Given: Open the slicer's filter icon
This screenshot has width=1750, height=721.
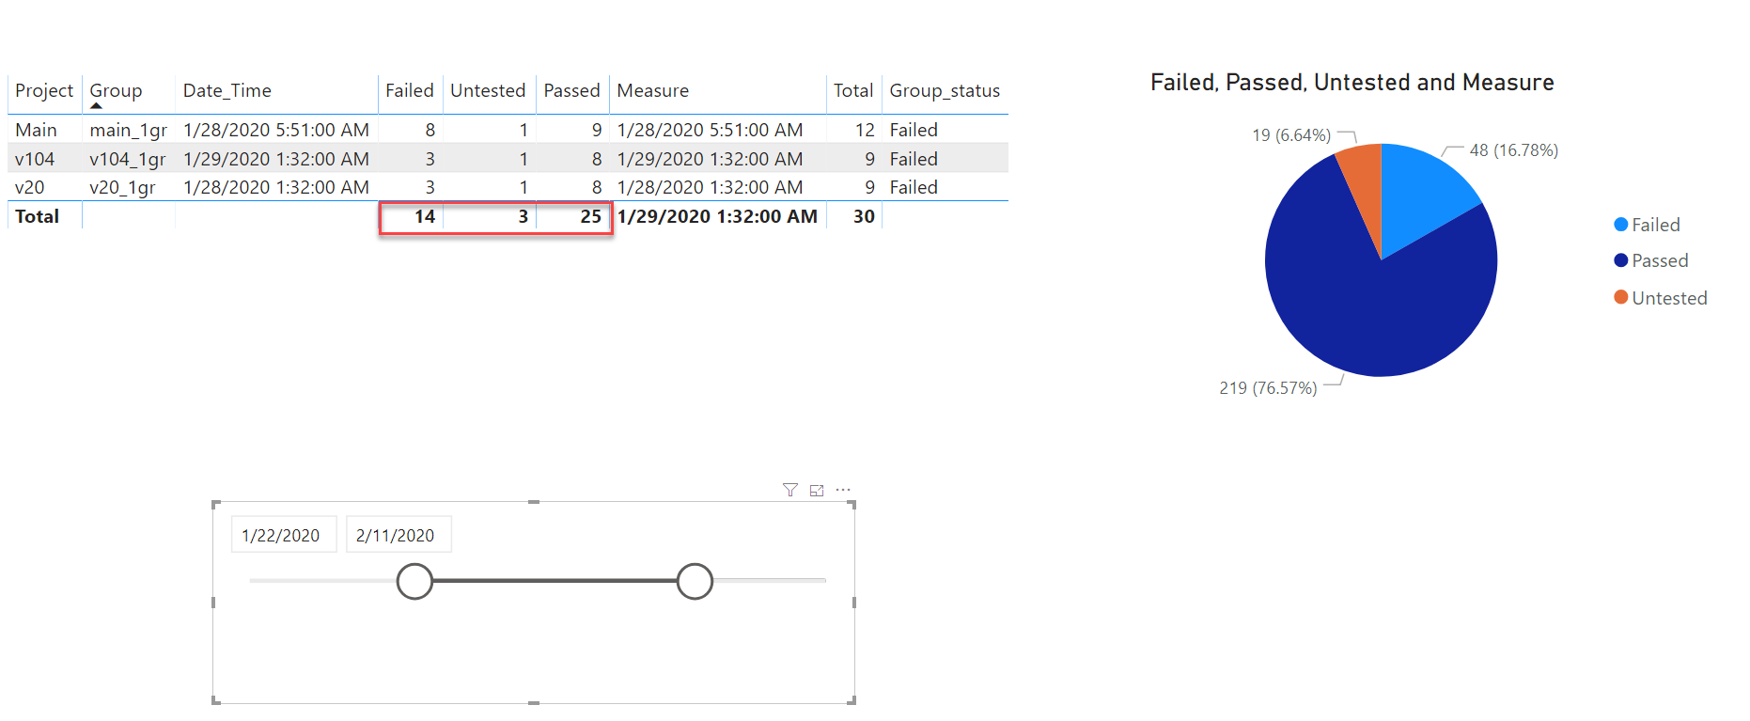Looking at the screenshot, I should coord(790,490).
